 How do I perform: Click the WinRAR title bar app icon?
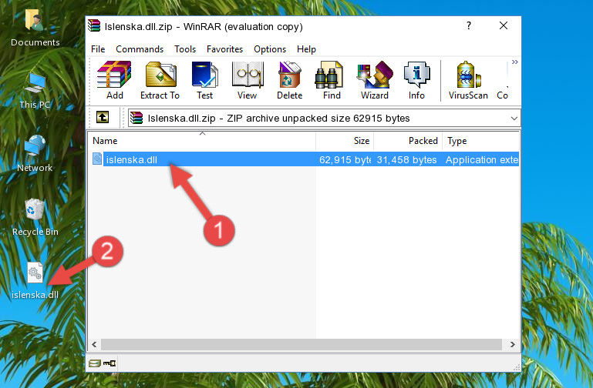tap(94, 25)
